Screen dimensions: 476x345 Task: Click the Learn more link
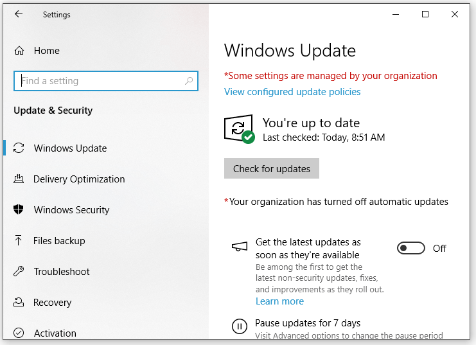(279, 301)
